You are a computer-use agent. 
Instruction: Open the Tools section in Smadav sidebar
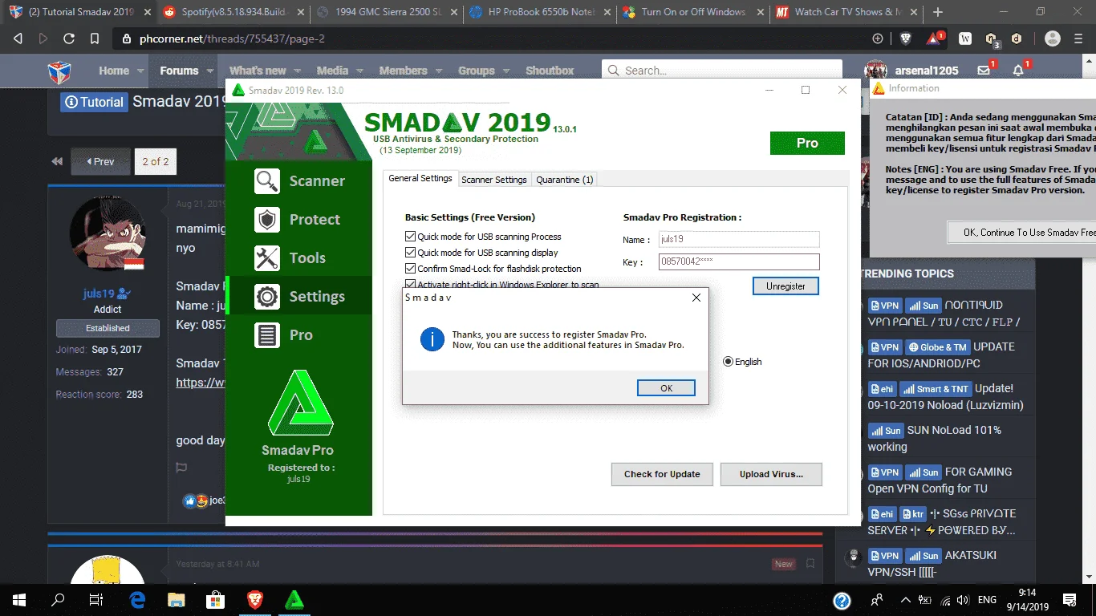click(x=299, y=258)
